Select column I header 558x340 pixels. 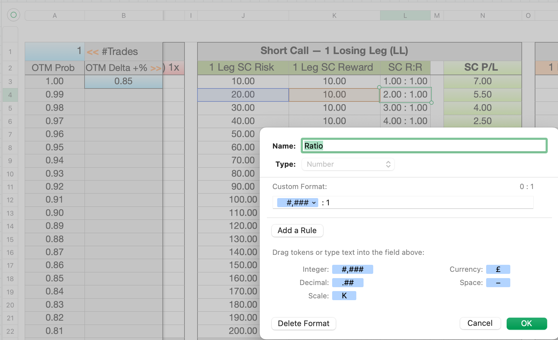tap(191, 16)
